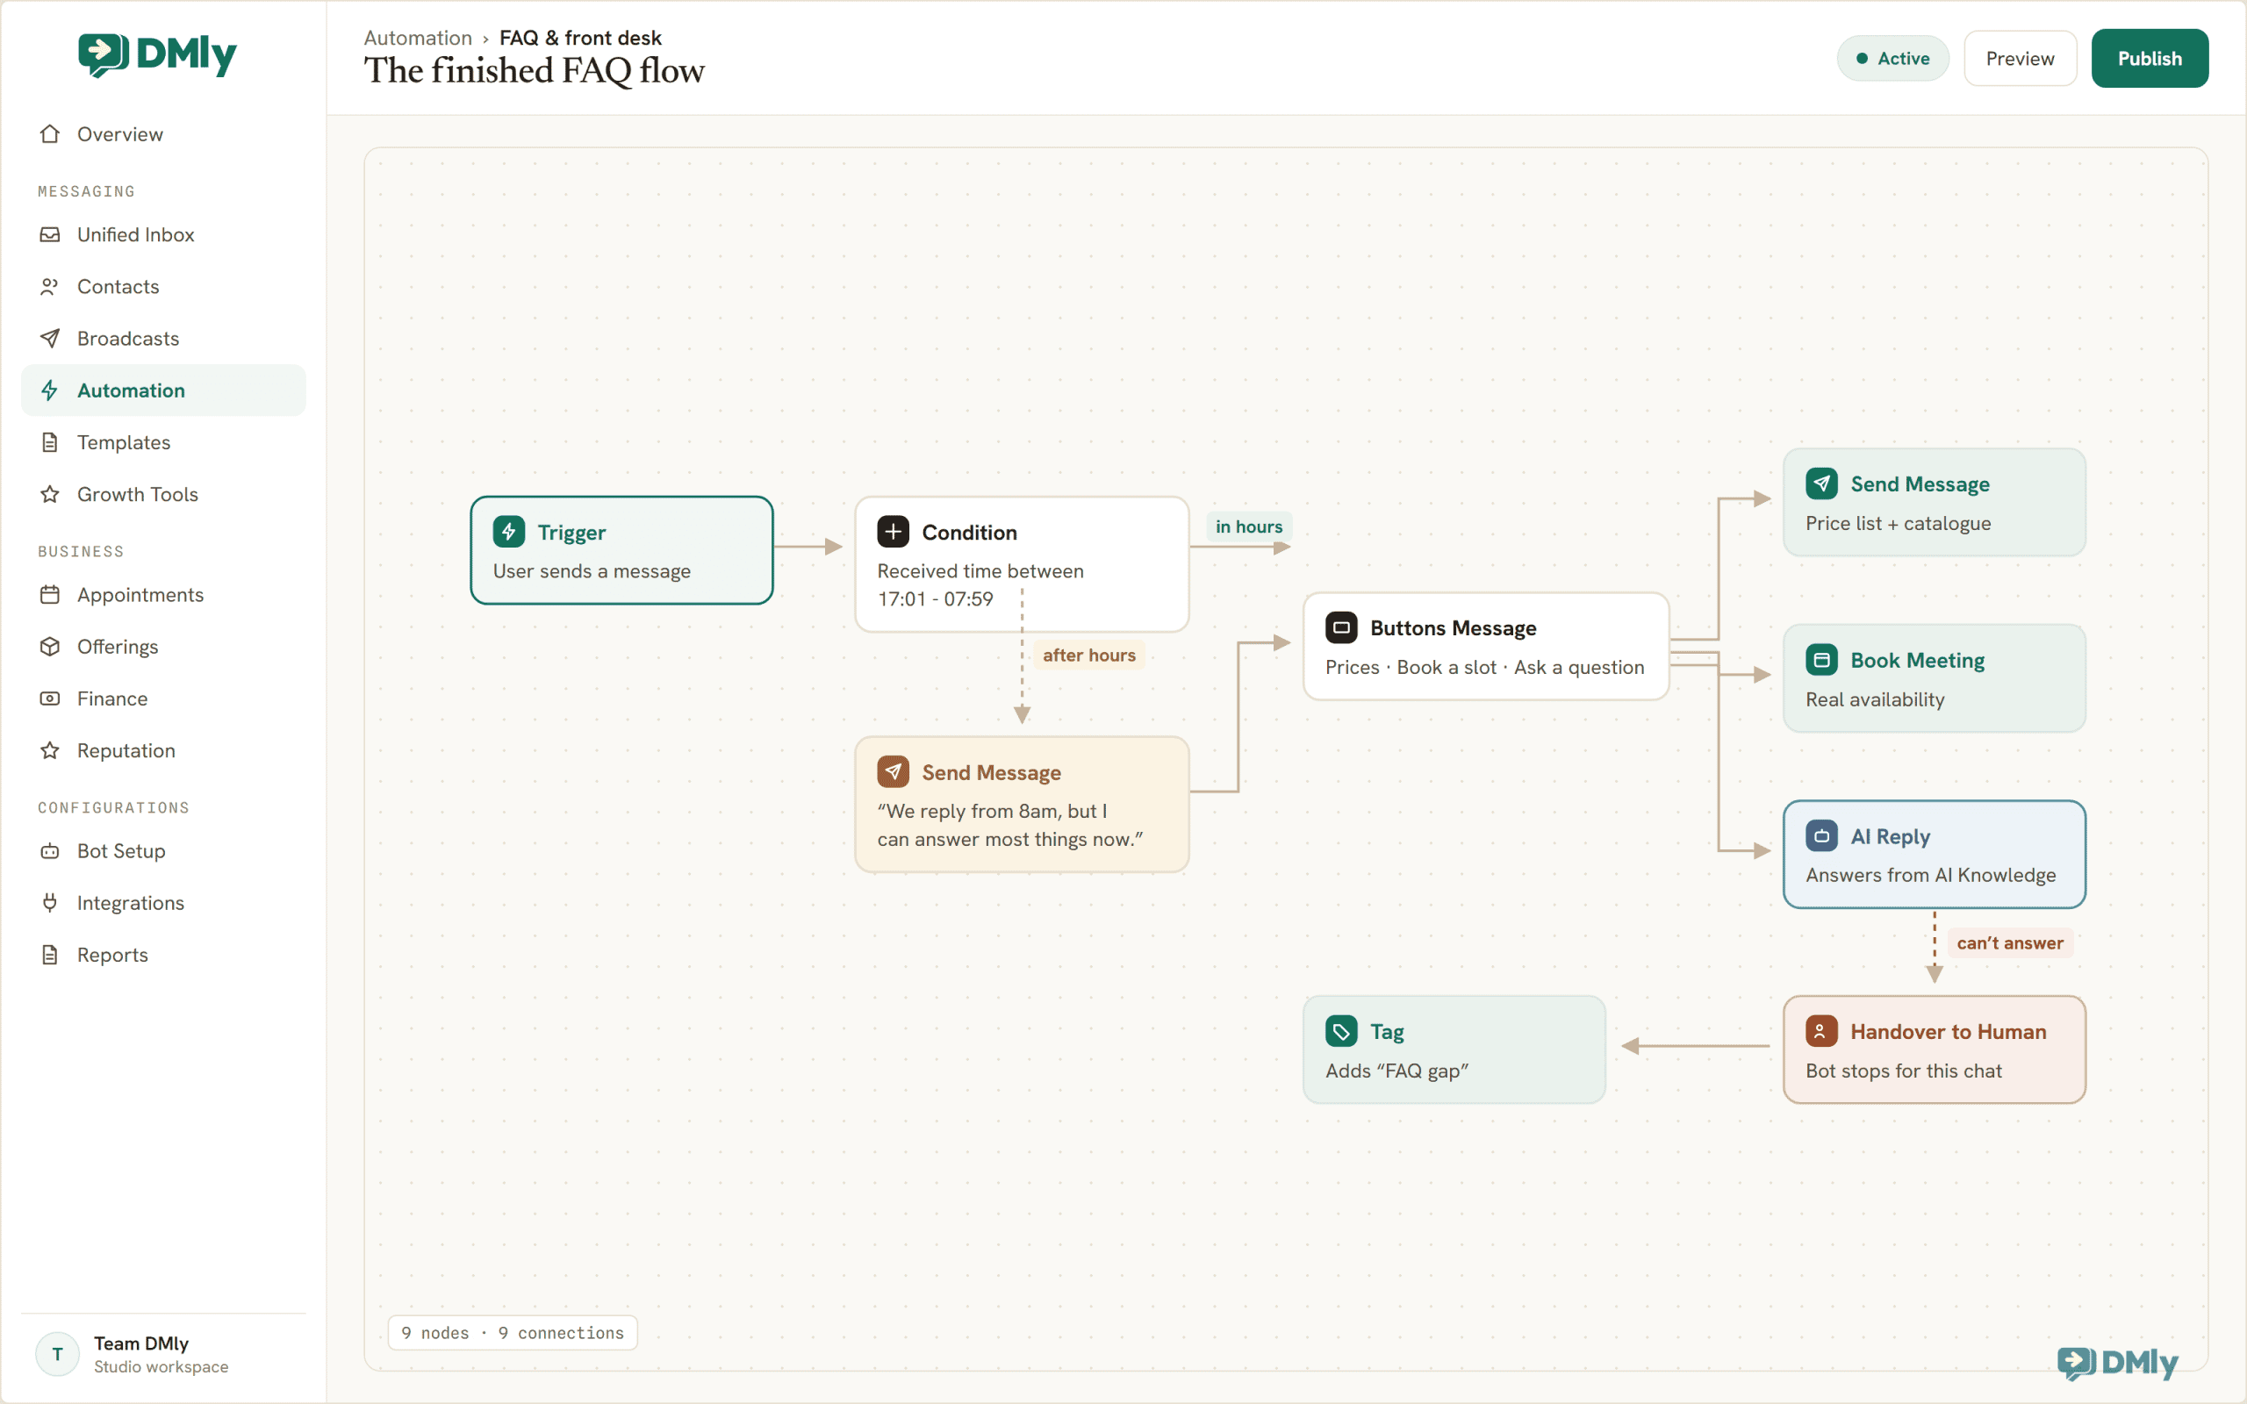Click the Contacts people icon
The height and width of the screenshot is (1404, 2247).
(x=50, y=286)
